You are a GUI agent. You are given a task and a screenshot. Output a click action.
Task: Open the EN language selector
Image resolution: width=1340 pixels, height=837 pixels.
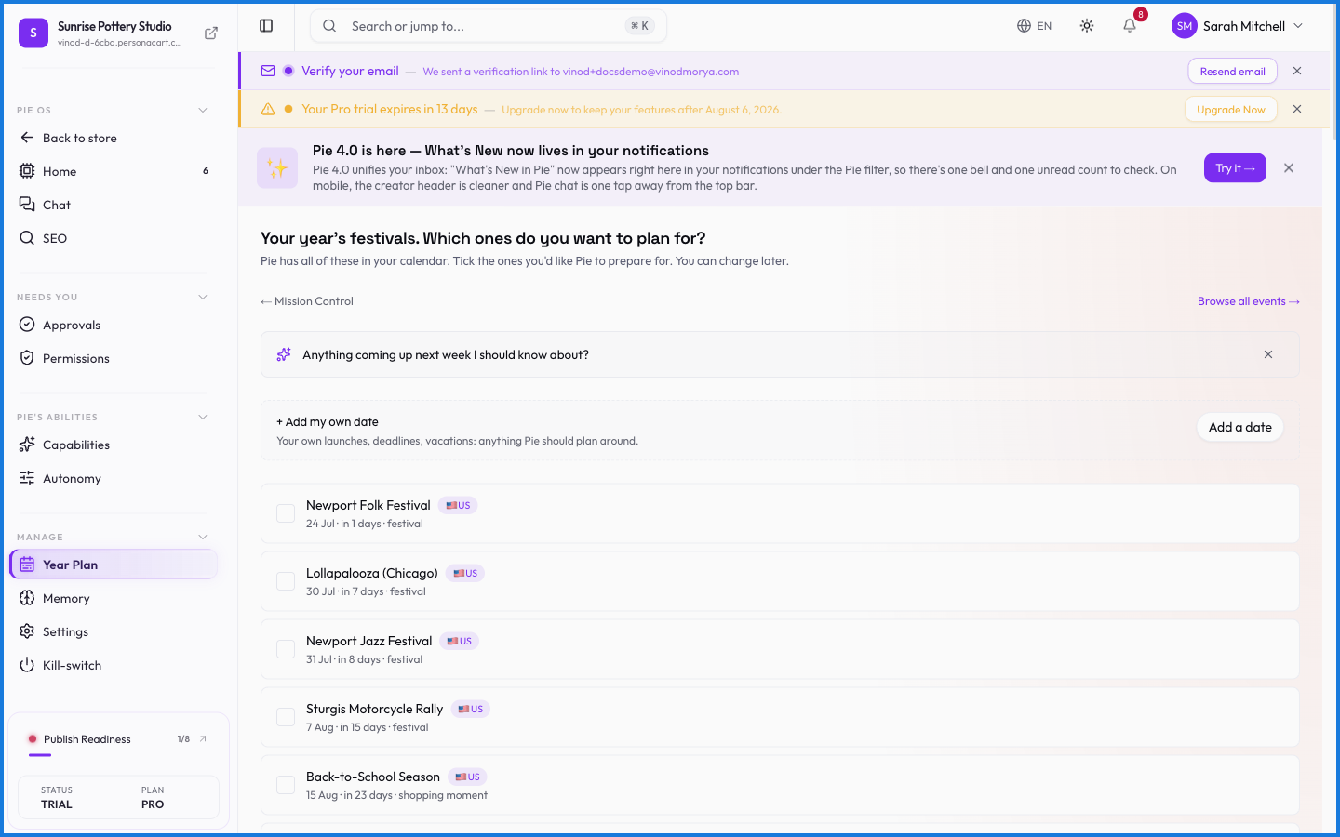tap(1035, 26)
